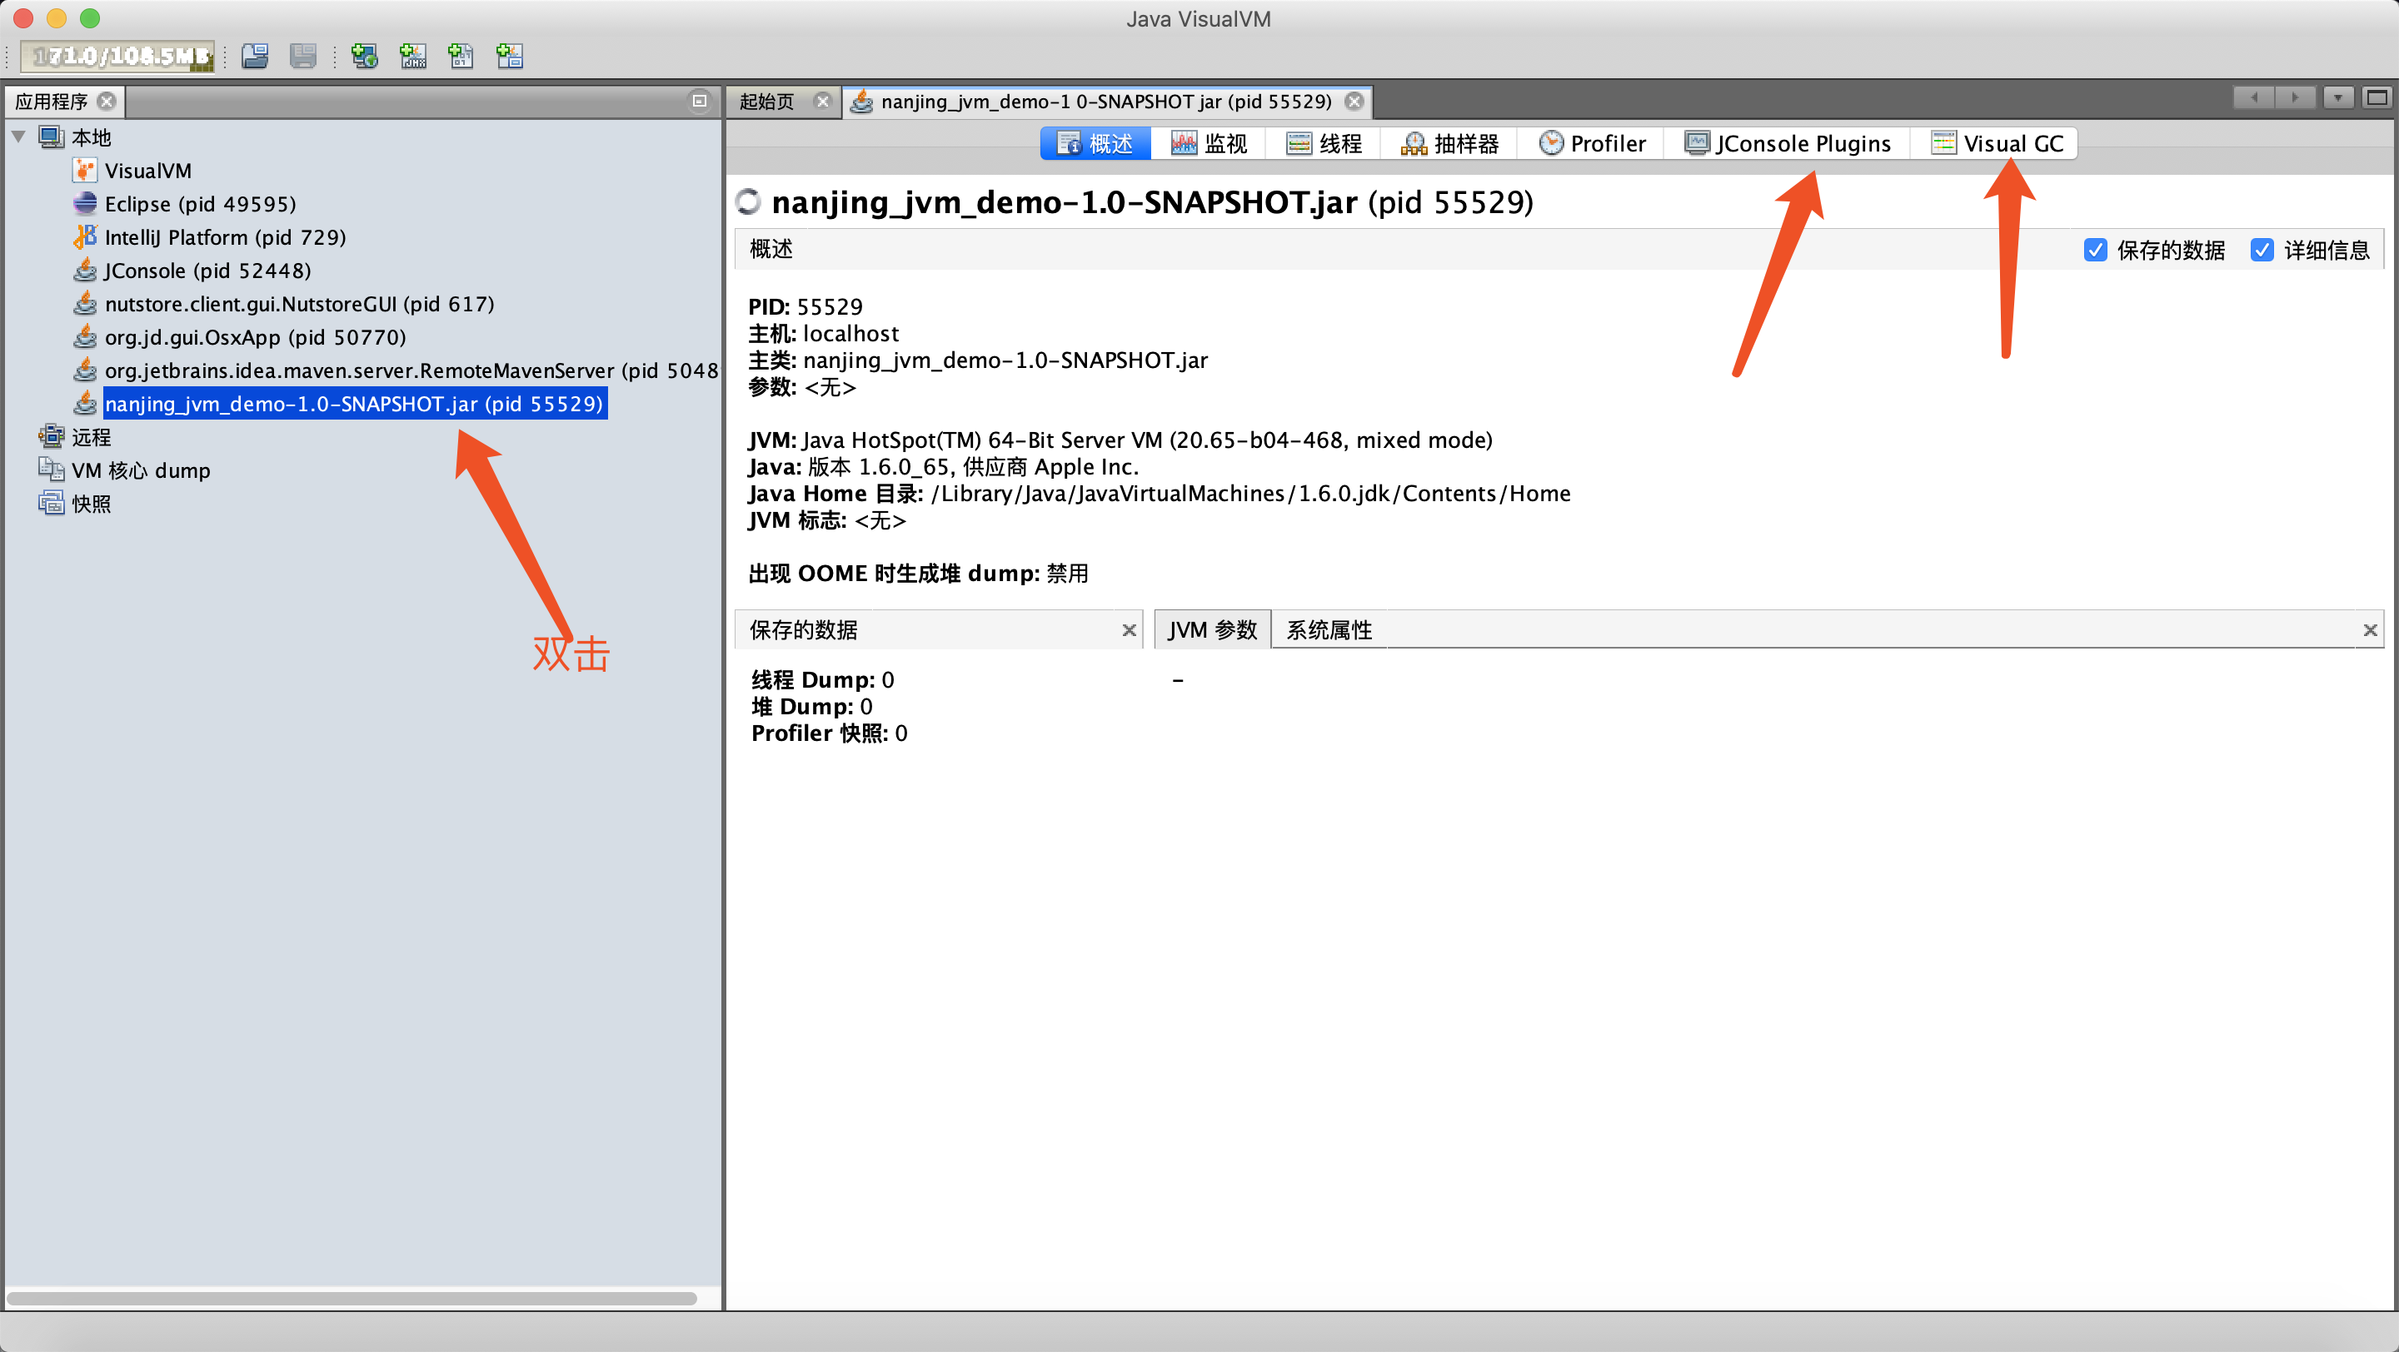2399x1352 pixels.
Task: Toggle the 详细信息 checkbox
Action: pyautogui.click(x=2262, y=250)
